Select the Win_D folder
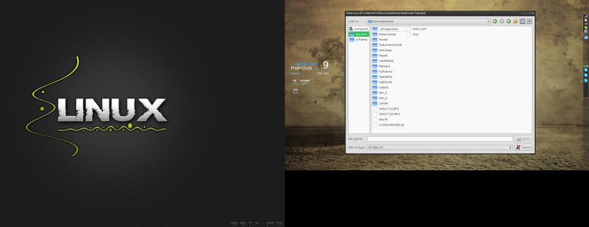Viewport: 589px width, 227px height. (380, 98)
